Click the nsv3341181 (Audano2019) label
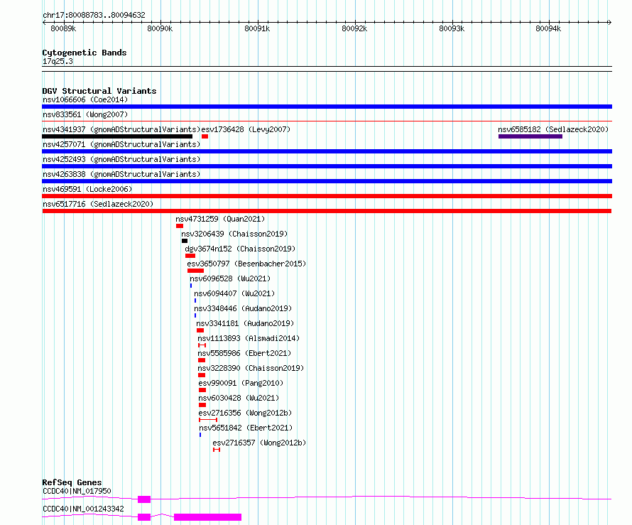Viewport: 632px width, 525px height. tap(245, 323)
